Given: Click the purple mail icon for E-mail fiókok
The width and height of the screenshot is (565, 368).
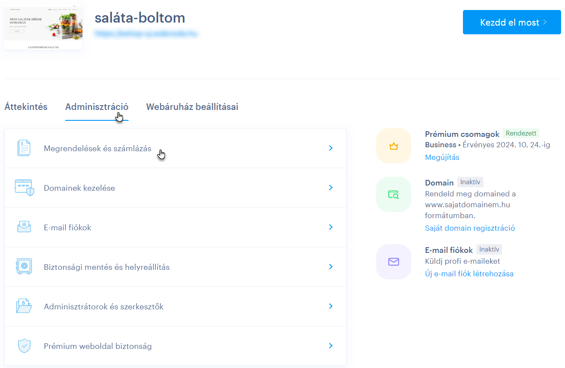Looking at the screenshot, I should coord(393,262).
